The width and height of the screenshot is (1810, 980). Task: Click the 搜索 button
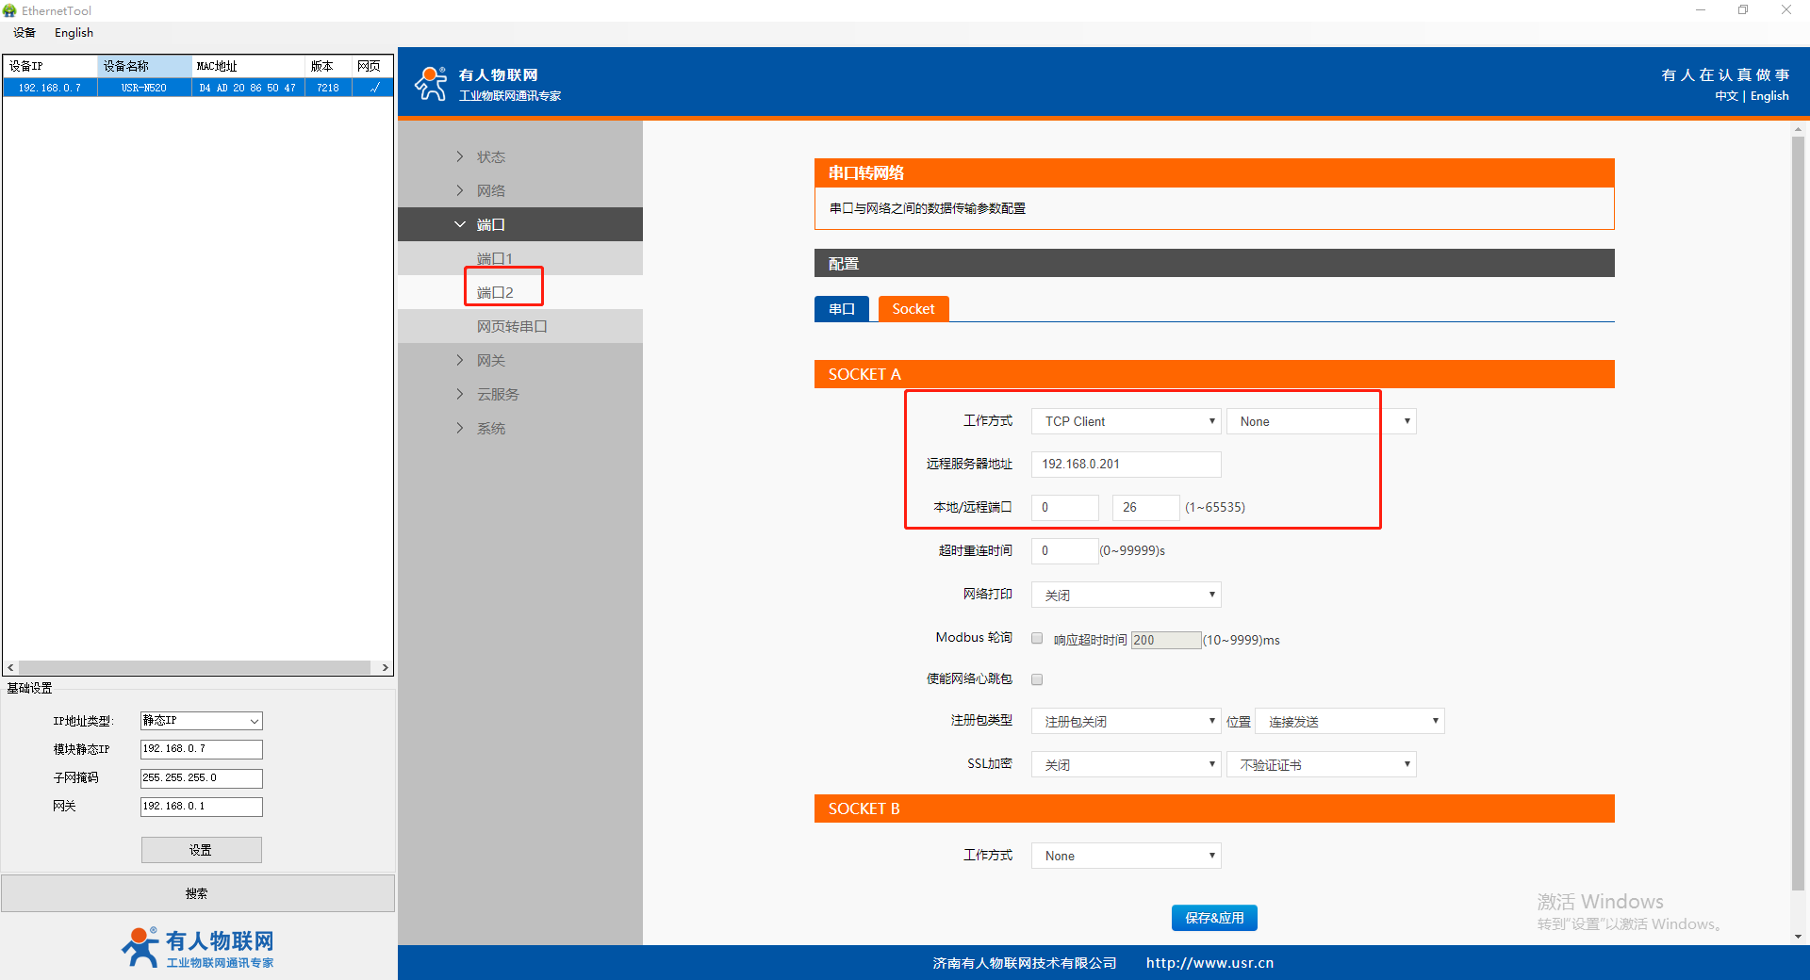[197, 893]
